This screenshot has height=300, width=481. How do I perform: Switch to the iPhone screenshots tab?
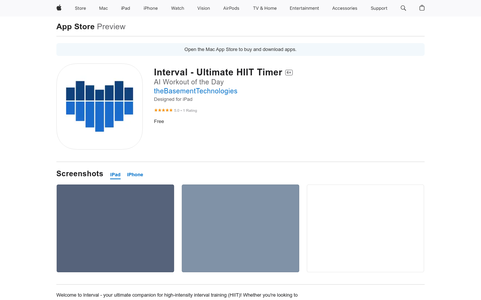[135, 175]
